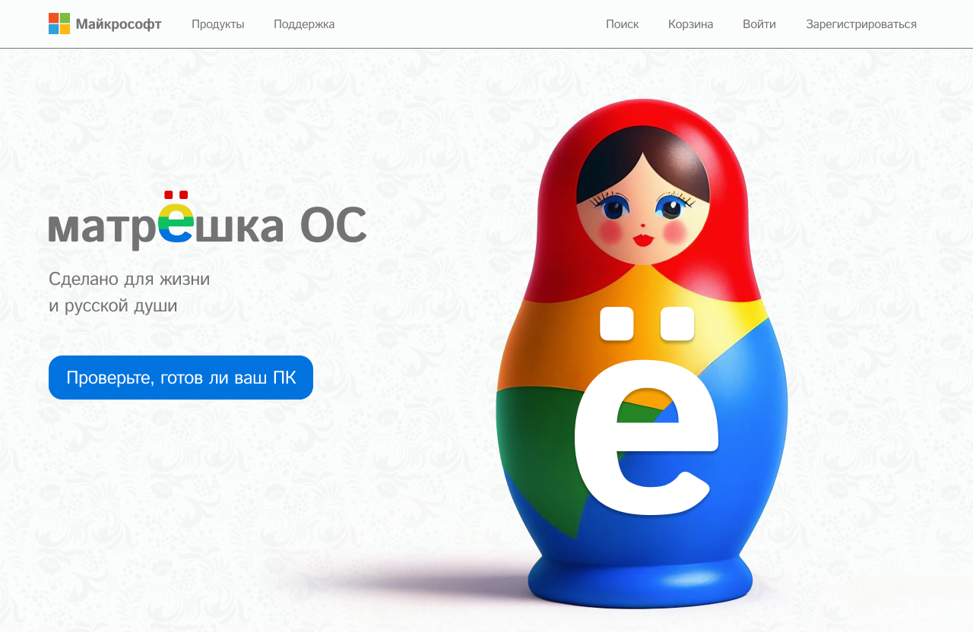Click the right white square dot on the doll
This screenshot has height=632, width=973.
677,324
